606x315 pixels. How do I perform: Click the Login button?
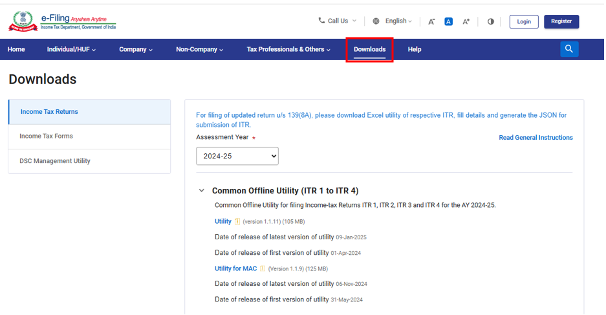pos(524,21)
